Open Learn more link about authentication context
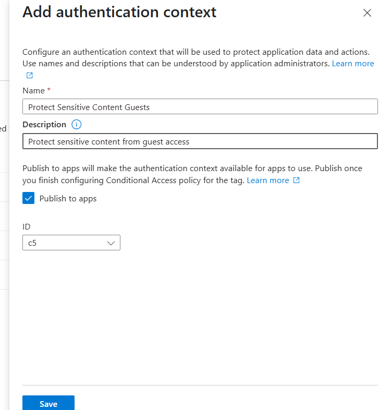The image size is (379, 410). point(353,64)
